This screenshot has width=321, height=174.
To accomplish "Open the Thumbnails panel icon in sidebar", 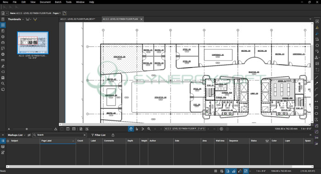I will 3,25.
